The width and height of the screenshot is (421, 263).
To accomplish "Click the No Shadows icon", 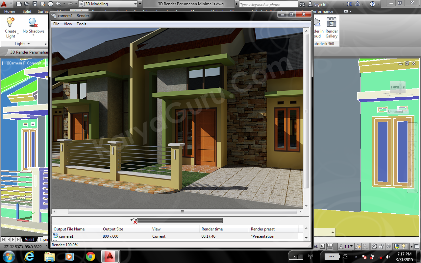I will [x=33, y=23].
